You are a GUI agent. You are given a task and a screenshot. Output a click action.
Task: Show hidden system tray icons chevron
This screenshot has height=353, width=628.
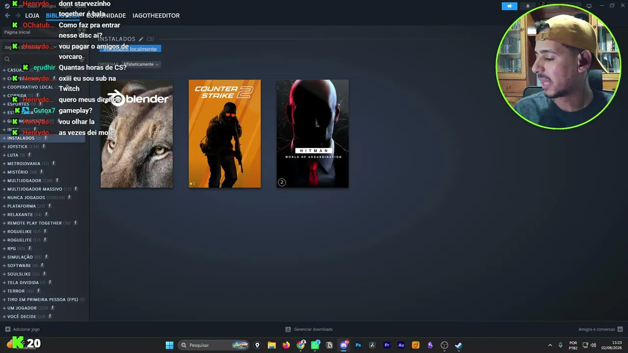pyautogui.click(x=550, y=345)
